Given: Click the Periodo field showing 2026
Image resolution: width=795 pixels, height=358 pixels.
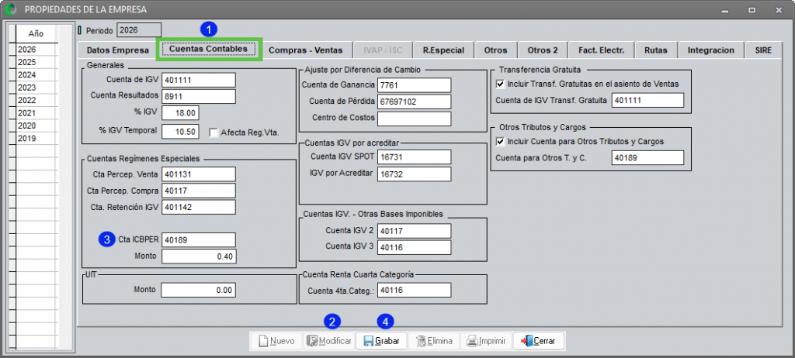Looking at the screenshot, I should pos(139,30).
